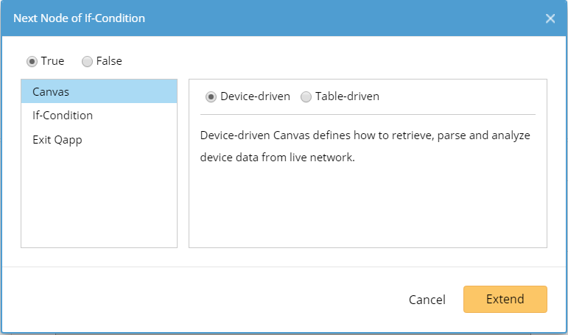Enable the Device-driven canvas option

pos(211,96)
